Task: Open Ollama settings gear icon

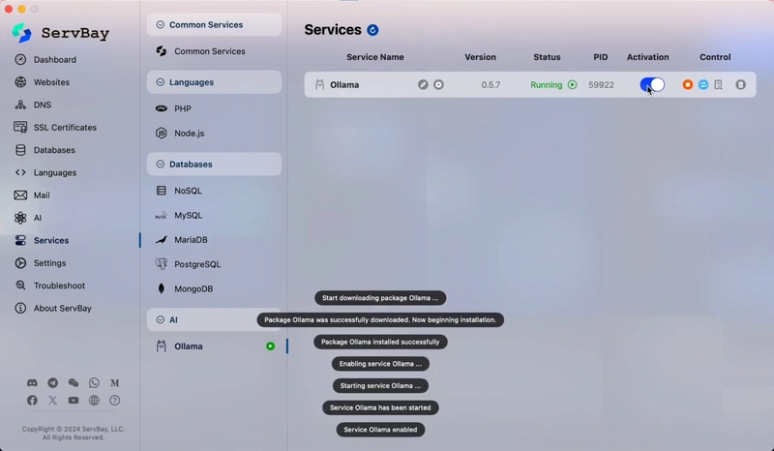Action: point(438,84)
